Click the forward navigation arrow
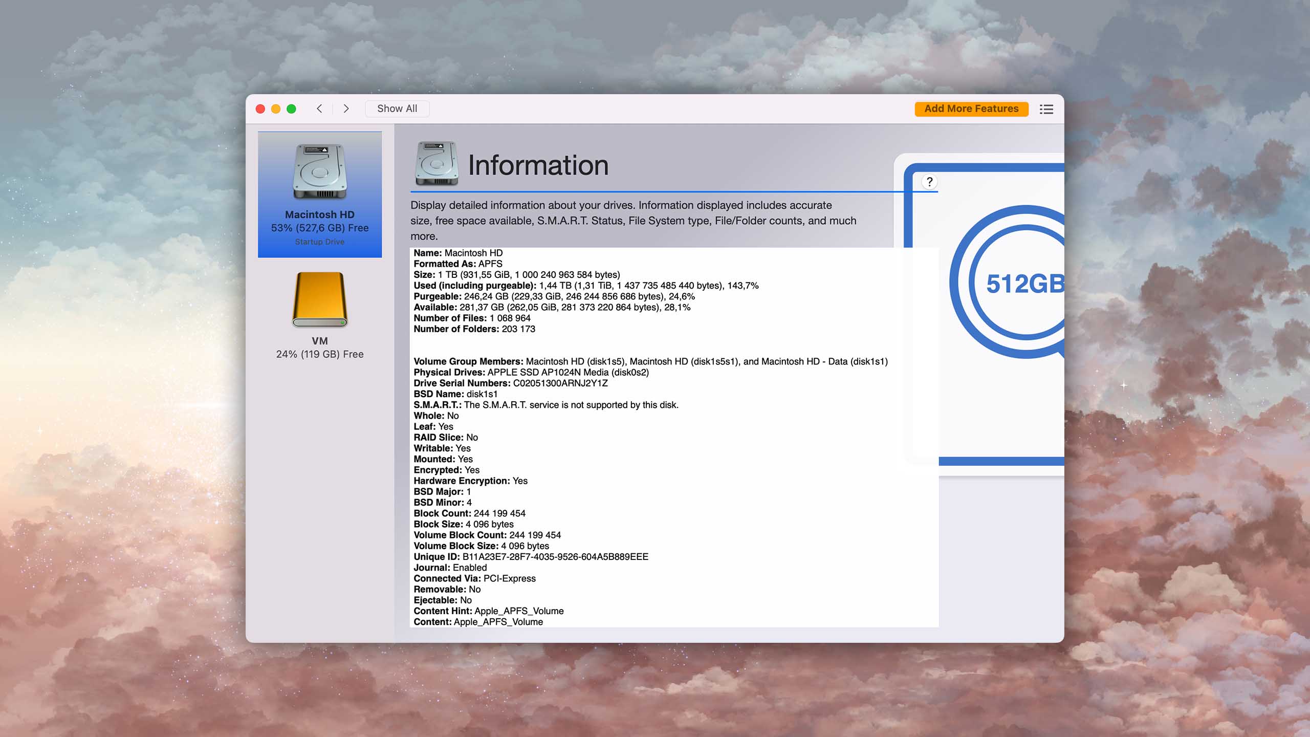 [346, 109]
